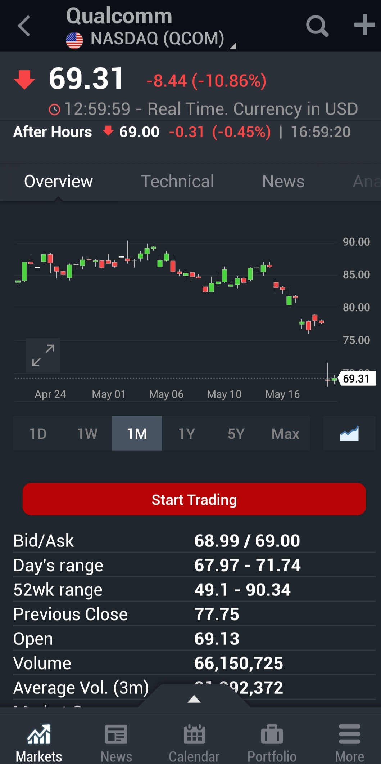Tap the May 06 date label on chart
The height and width of the screenshot is (764, 381).
coord(166,394)
